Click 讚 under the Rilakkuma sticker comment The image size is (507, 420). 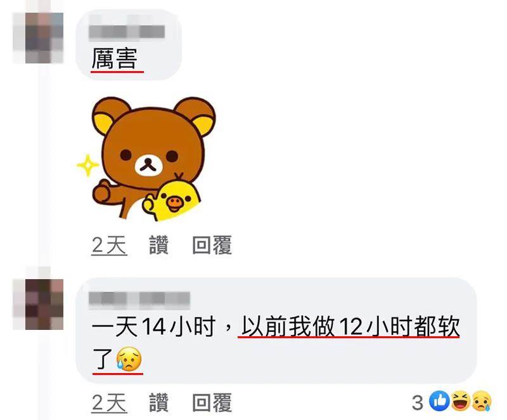coord(159,245)
